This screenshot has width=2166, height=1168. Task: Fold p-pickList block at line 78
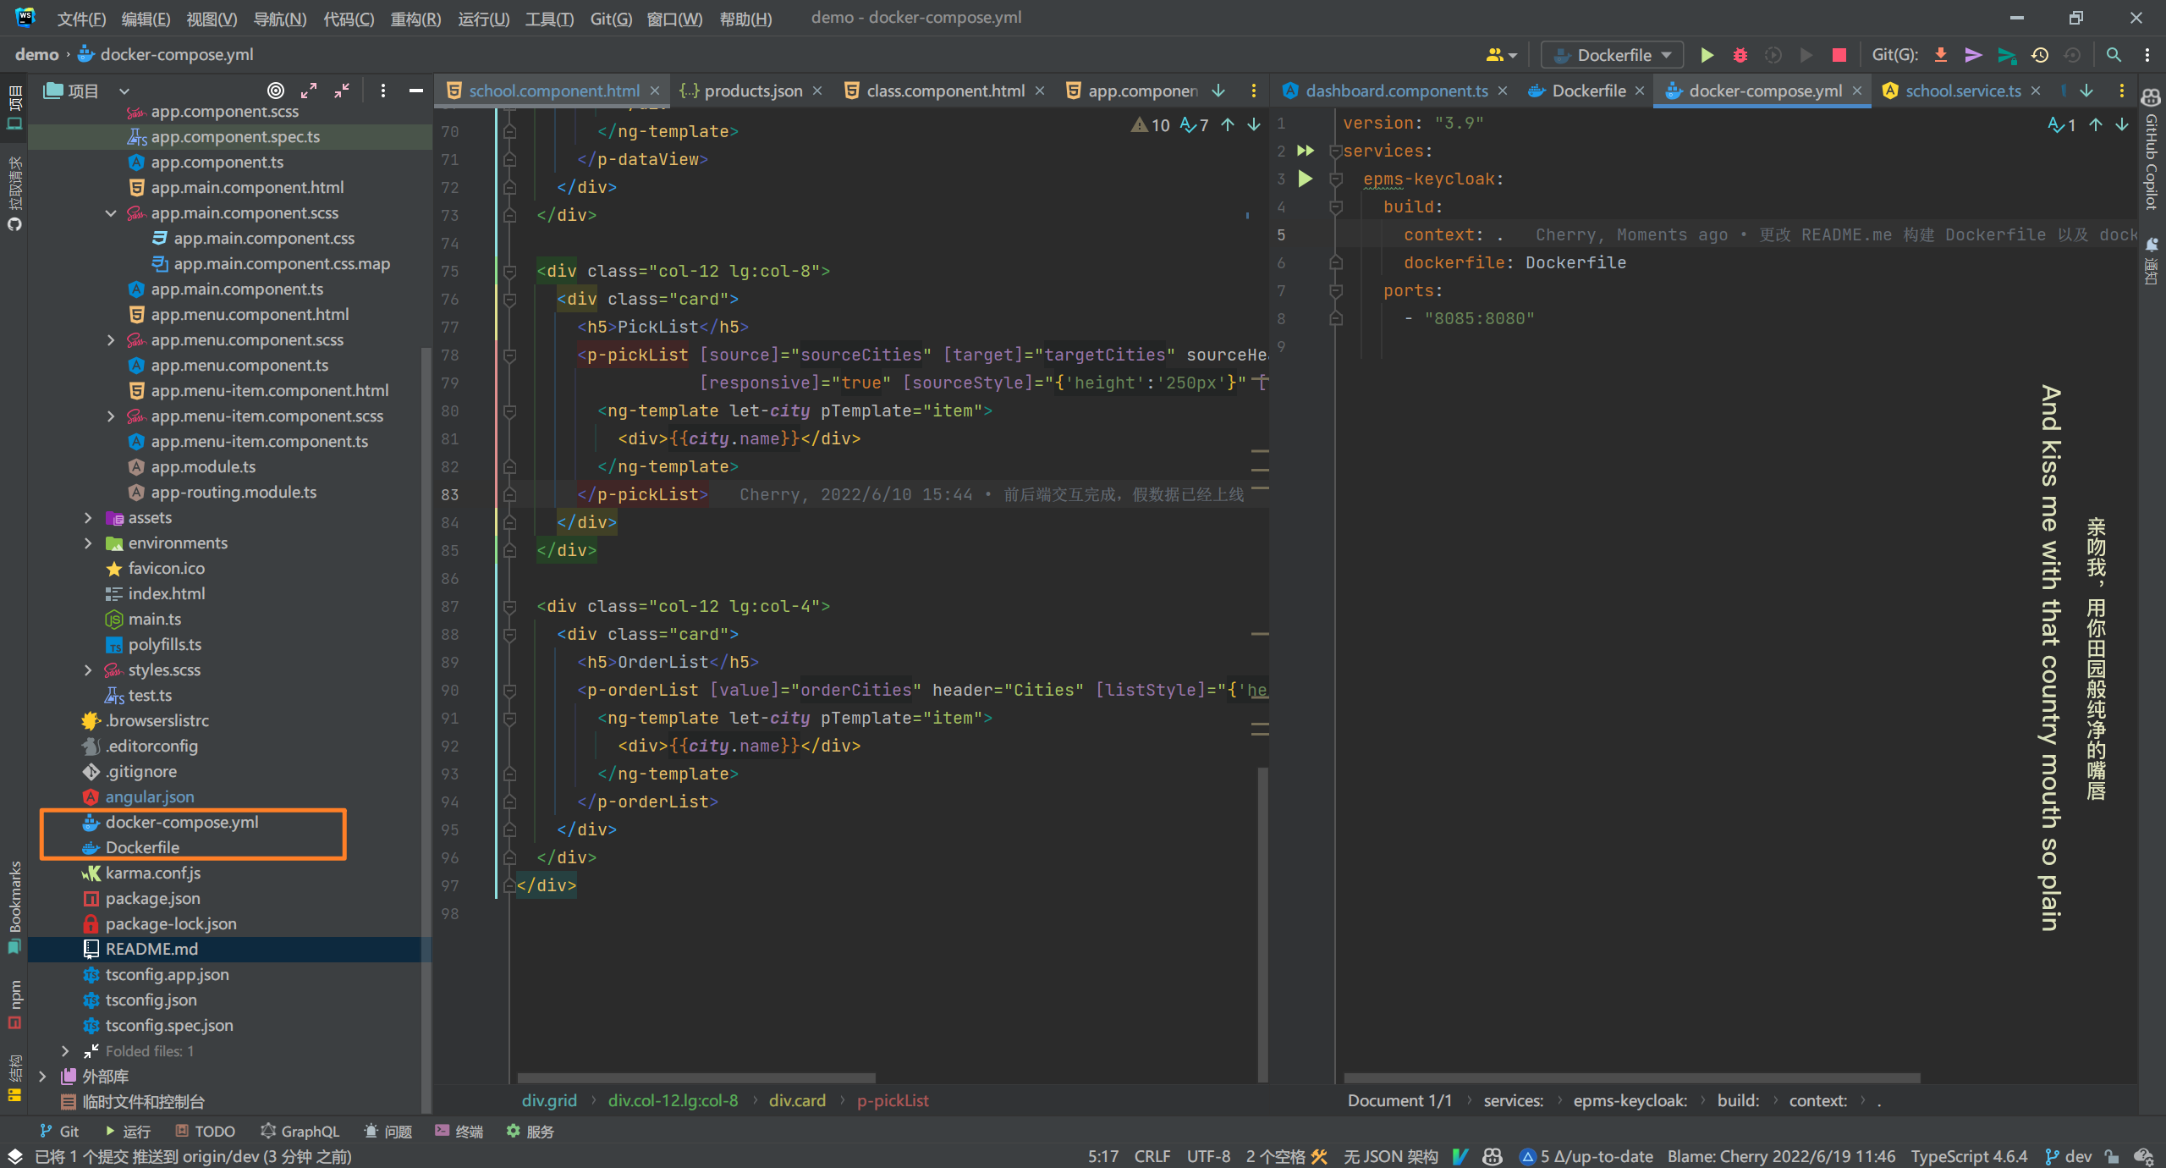click(x=509, y=355)
